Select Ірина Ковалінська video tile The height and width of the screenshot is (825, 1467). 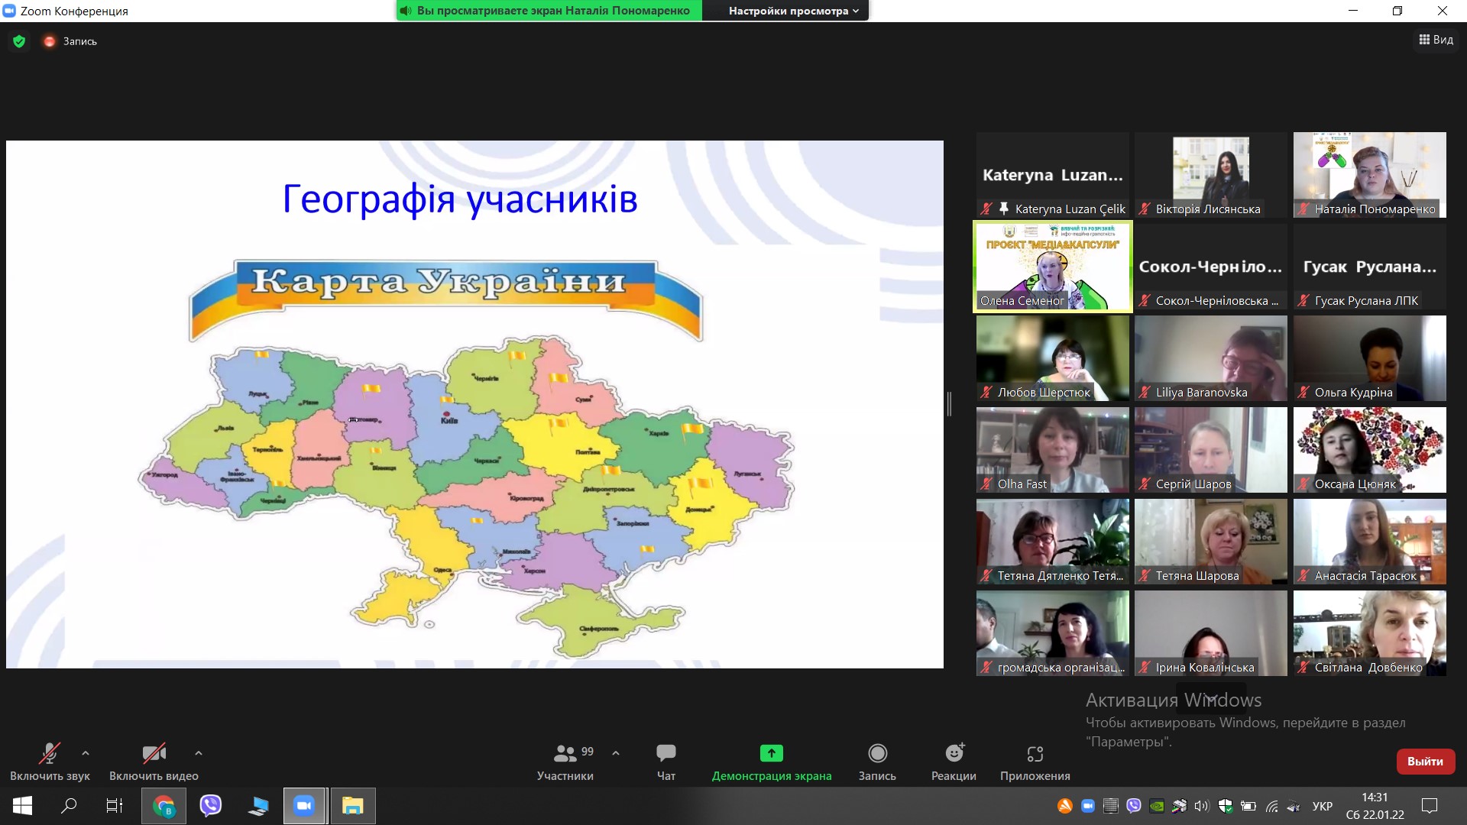coord(1211,633)
